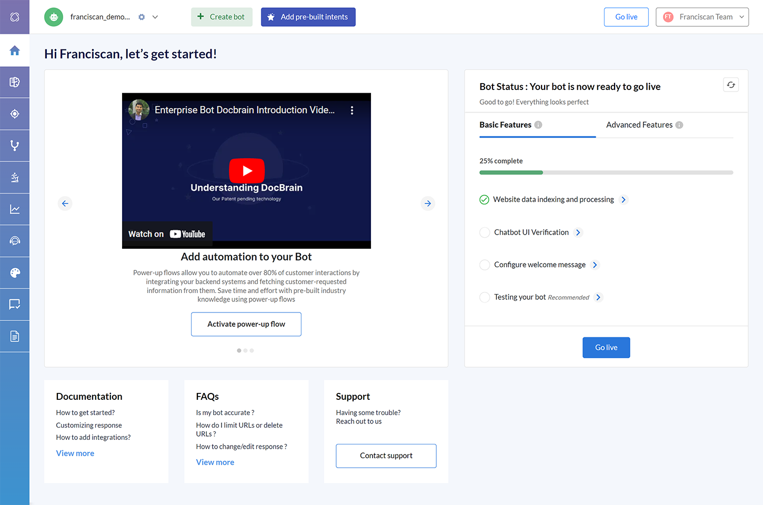Click Go live in the header
The height and width of the screenshot is (505, 763).
626,17
